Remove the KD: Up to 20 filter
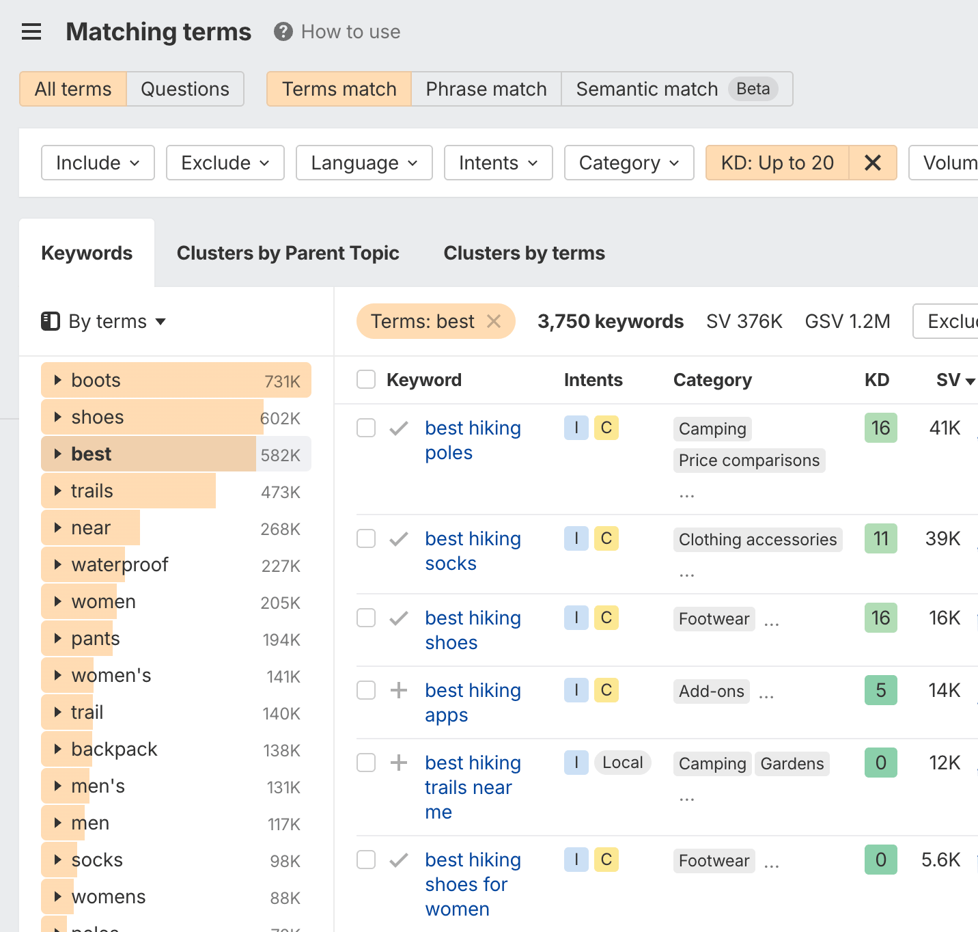The image size is (978, 932). click(873, 163)
